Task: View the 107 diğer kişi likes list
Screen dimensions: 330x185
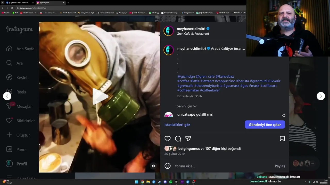Action: pos(216,149)
